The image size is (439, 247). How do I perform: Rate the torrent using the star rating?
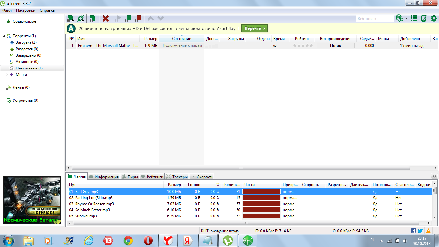pyautogui.click(x=303, y=46)
